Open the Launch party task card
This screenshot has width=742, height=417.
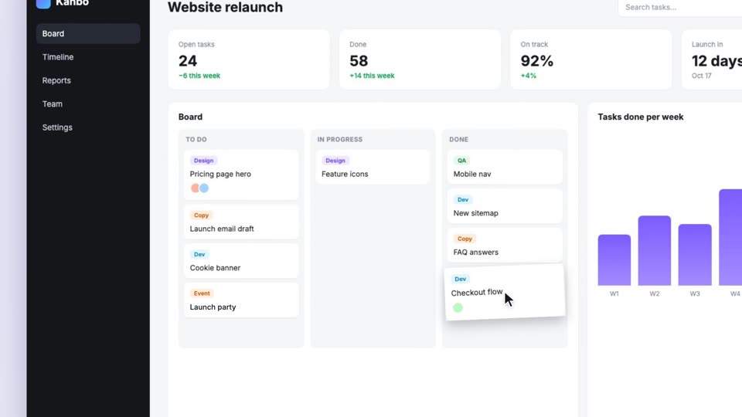point(241,300)
